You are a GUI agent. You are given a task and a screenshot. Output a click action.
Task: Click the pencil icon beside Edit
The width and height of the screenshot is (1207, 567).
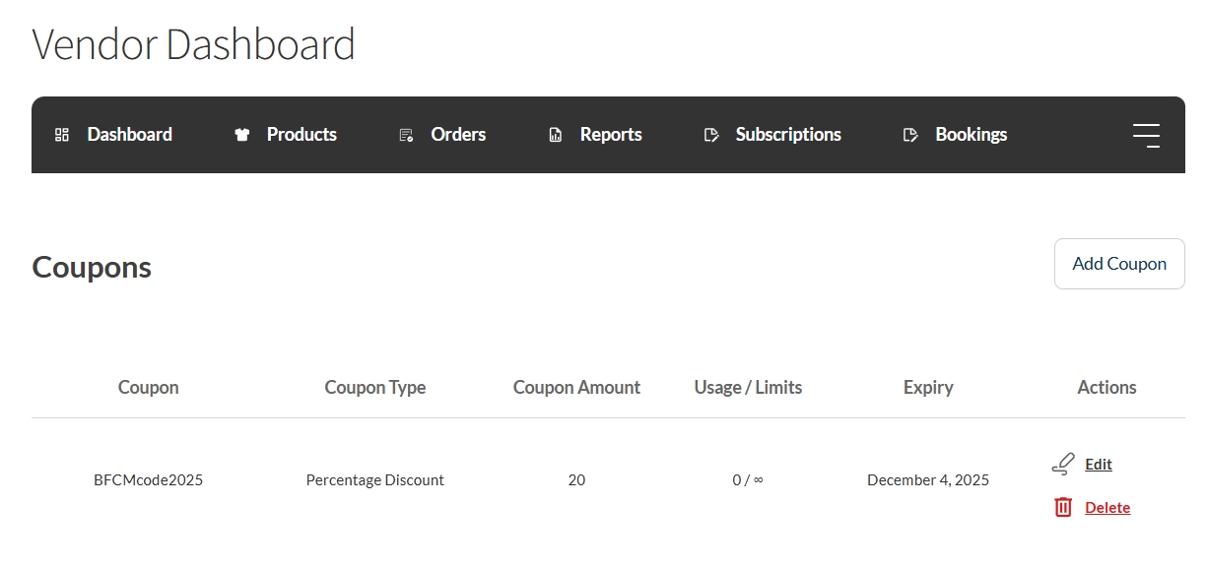(1063, 464)
